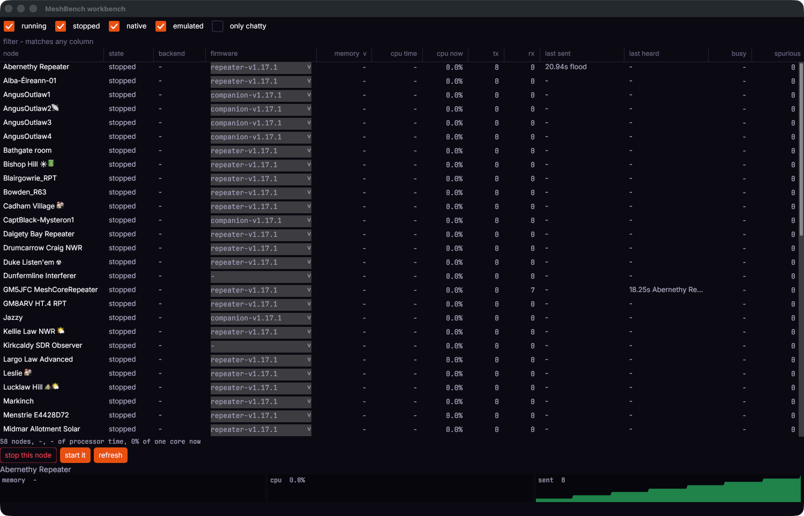Disable the native filter checkbox

point(114,26)
